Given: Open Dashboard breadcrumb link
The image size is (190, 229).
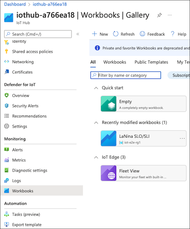Looking at the screenshot, I should tap(15, 4).
